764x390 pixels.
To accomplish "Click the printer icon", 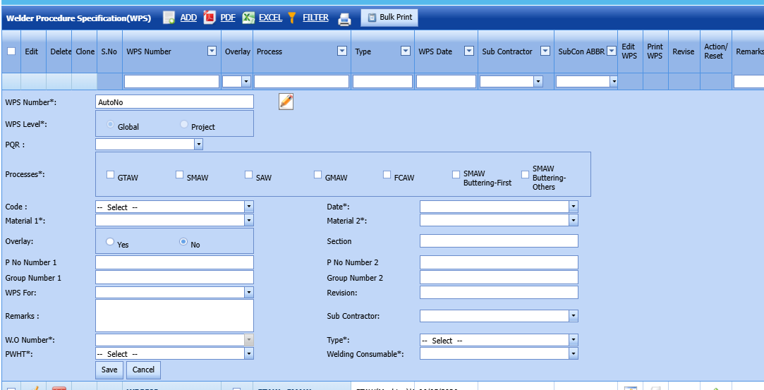I will point(344,19).
